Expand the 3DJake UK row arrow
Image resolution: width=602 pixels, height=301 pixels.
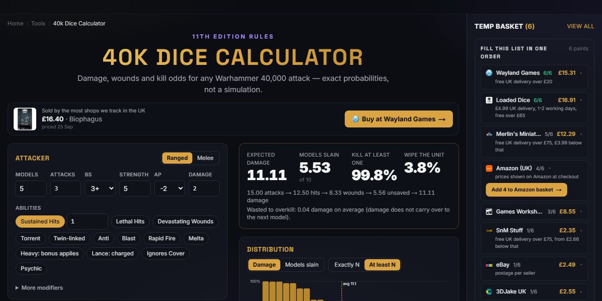point(581,292)
